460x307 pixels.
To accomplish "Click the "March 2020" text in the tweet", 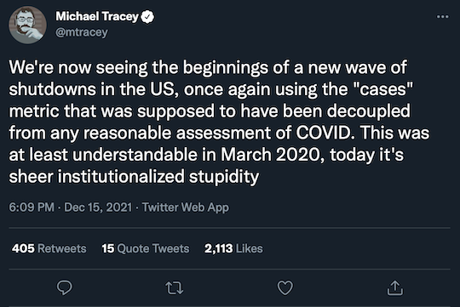I will [x=270, y=155].
